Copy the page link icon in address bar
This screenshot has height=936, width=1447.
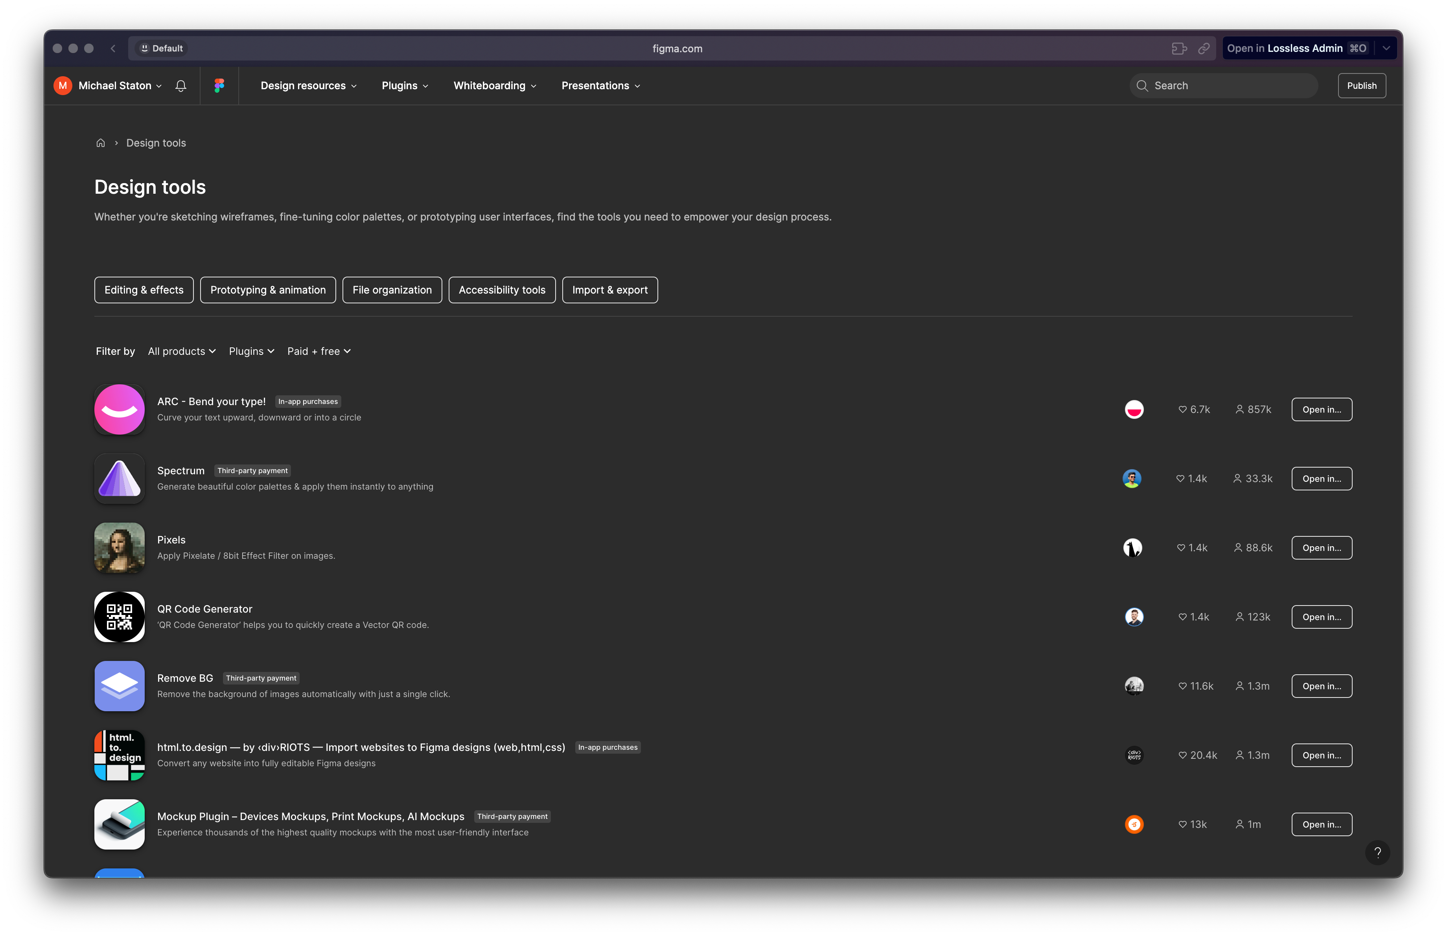1203,49
